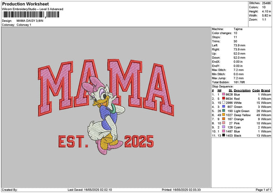
Task: Click the 'Code' column header
Action: (x=256, y=91)
